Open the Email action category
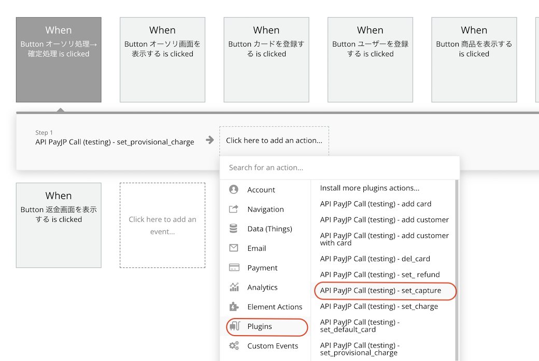Viewport: 539px width, 361px height. point(265,248)
